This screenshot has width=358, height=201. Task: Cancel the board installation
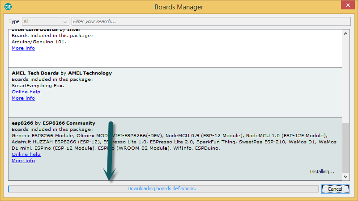pos(335,189)
